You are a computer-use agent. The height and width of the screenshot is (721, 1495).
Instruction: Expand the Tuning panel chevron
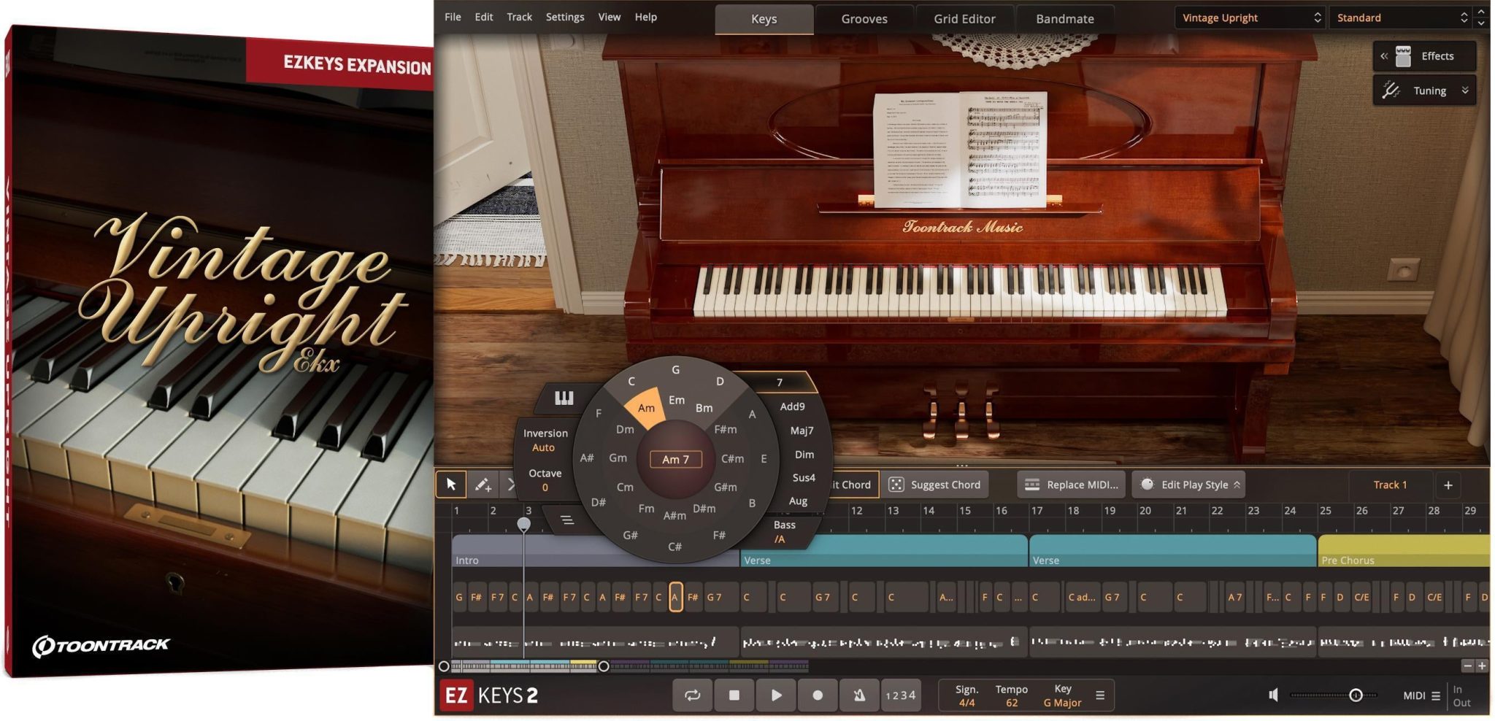[x=1464, y=90]
